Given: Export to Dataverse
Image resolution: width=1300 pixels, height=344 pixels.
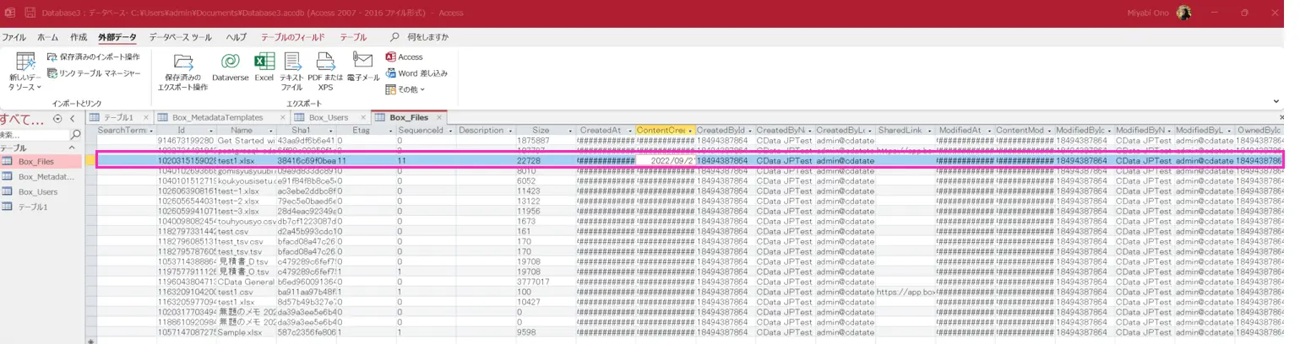Looking at the screenshot, I should point(230,67).
